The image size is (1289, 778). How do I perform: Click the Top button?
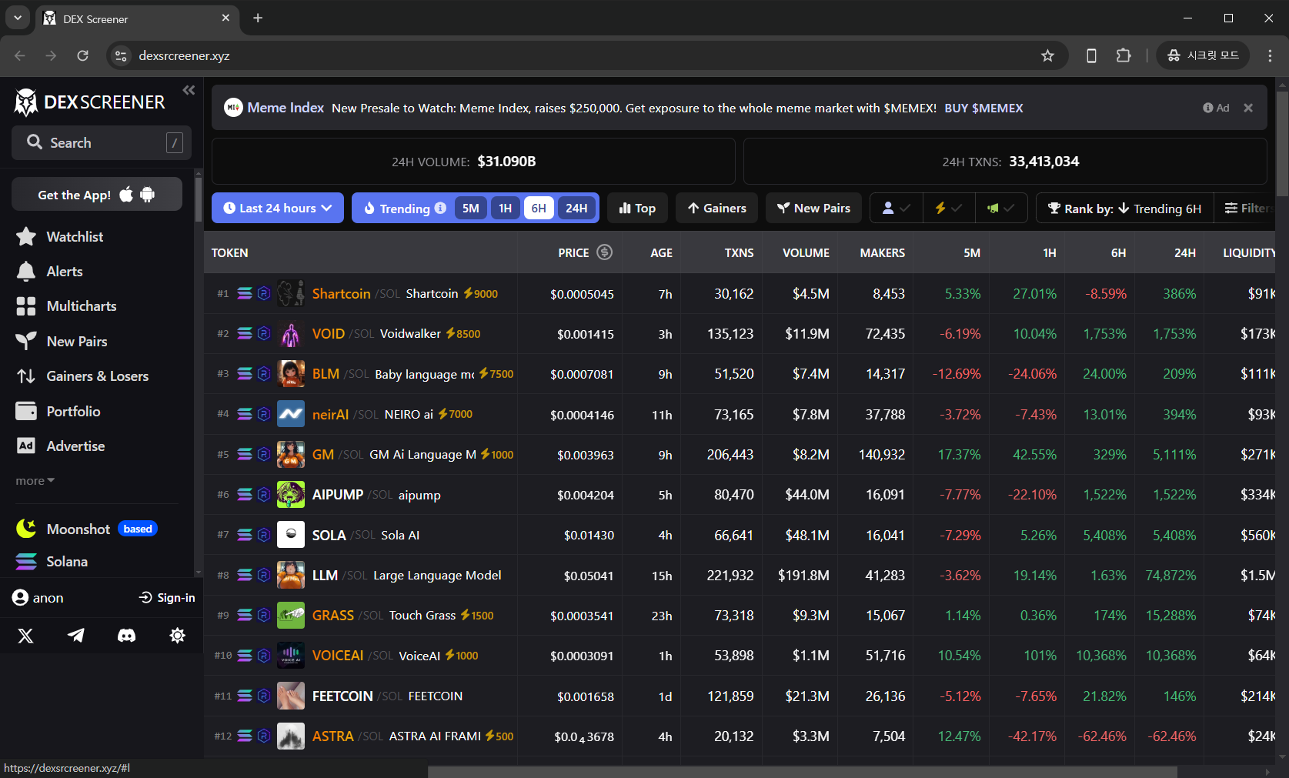point(637,208)
